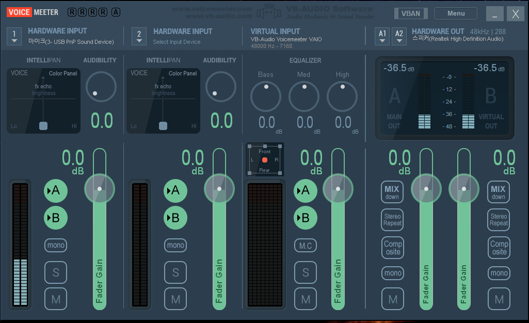The image size is (529, 323).
Task: Mute Hardware Input 1 strip
Action: point(56,299)
